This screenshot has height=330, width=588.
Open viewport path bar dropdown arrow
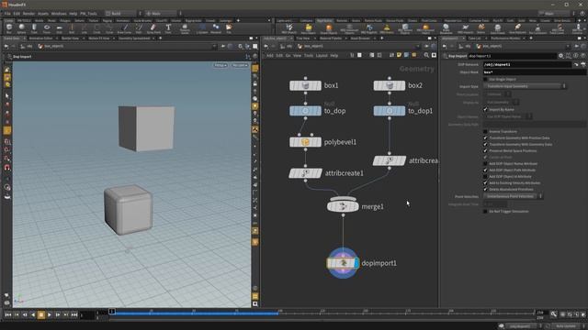(214, 47)
